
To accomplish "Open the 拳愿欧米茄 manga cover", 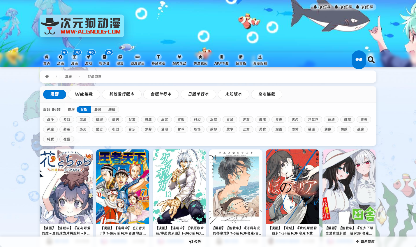I will [179, 186].
